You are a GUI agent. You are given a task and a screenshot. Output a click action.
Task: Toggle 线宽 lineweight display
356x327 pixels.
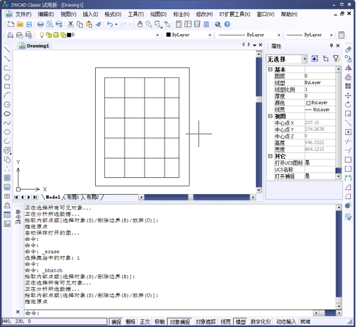226,322
